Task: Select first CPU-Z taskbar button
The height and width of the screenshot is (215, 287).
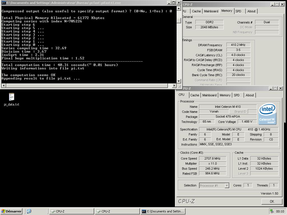Action: (71, 211)
